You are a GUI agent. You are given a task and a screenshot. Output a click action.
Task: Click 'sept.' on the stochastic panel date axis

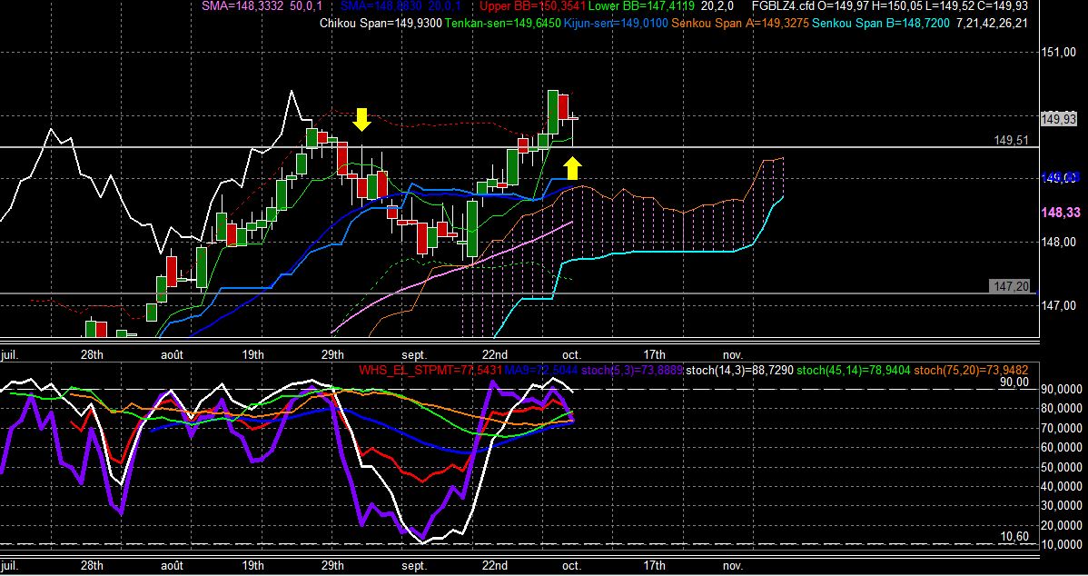tap(414, 566)
